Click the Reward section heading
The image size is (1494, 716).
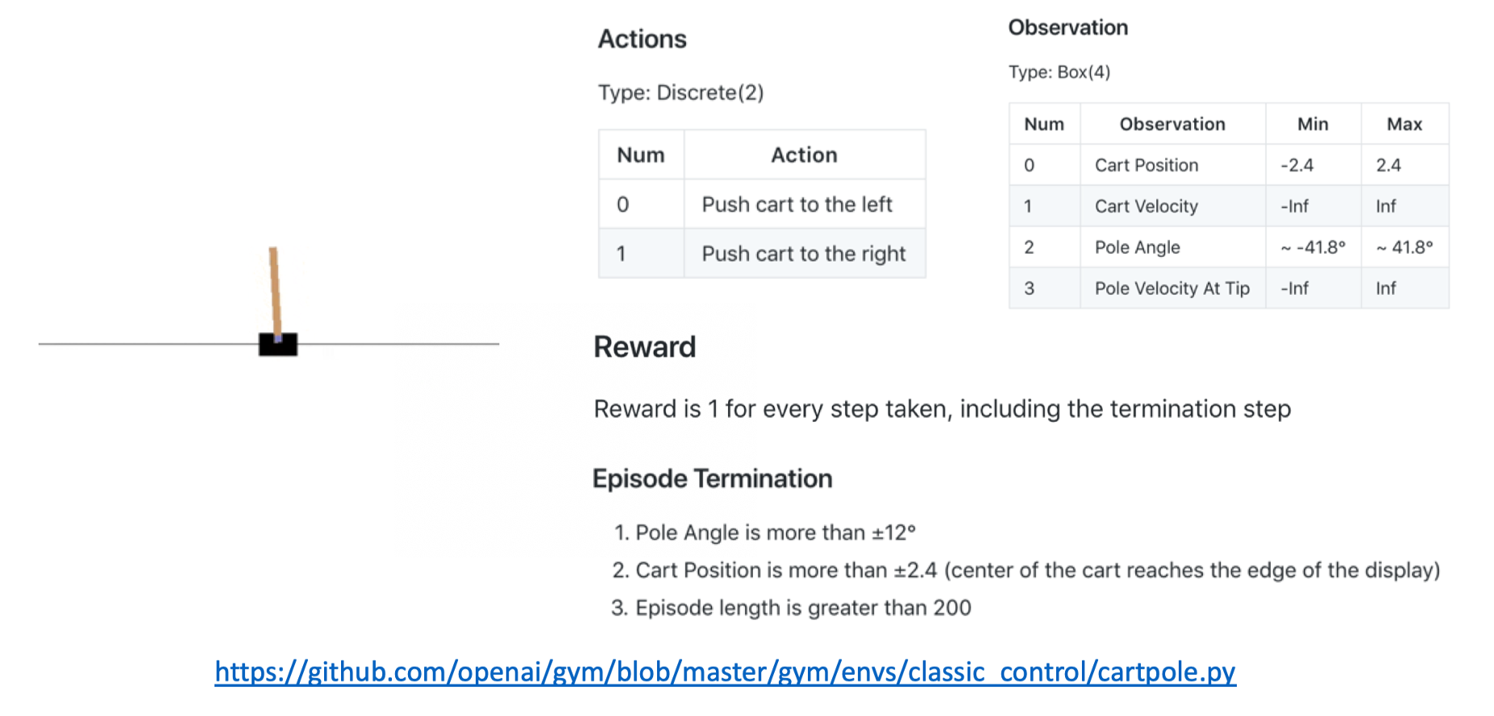click(644, 347)
